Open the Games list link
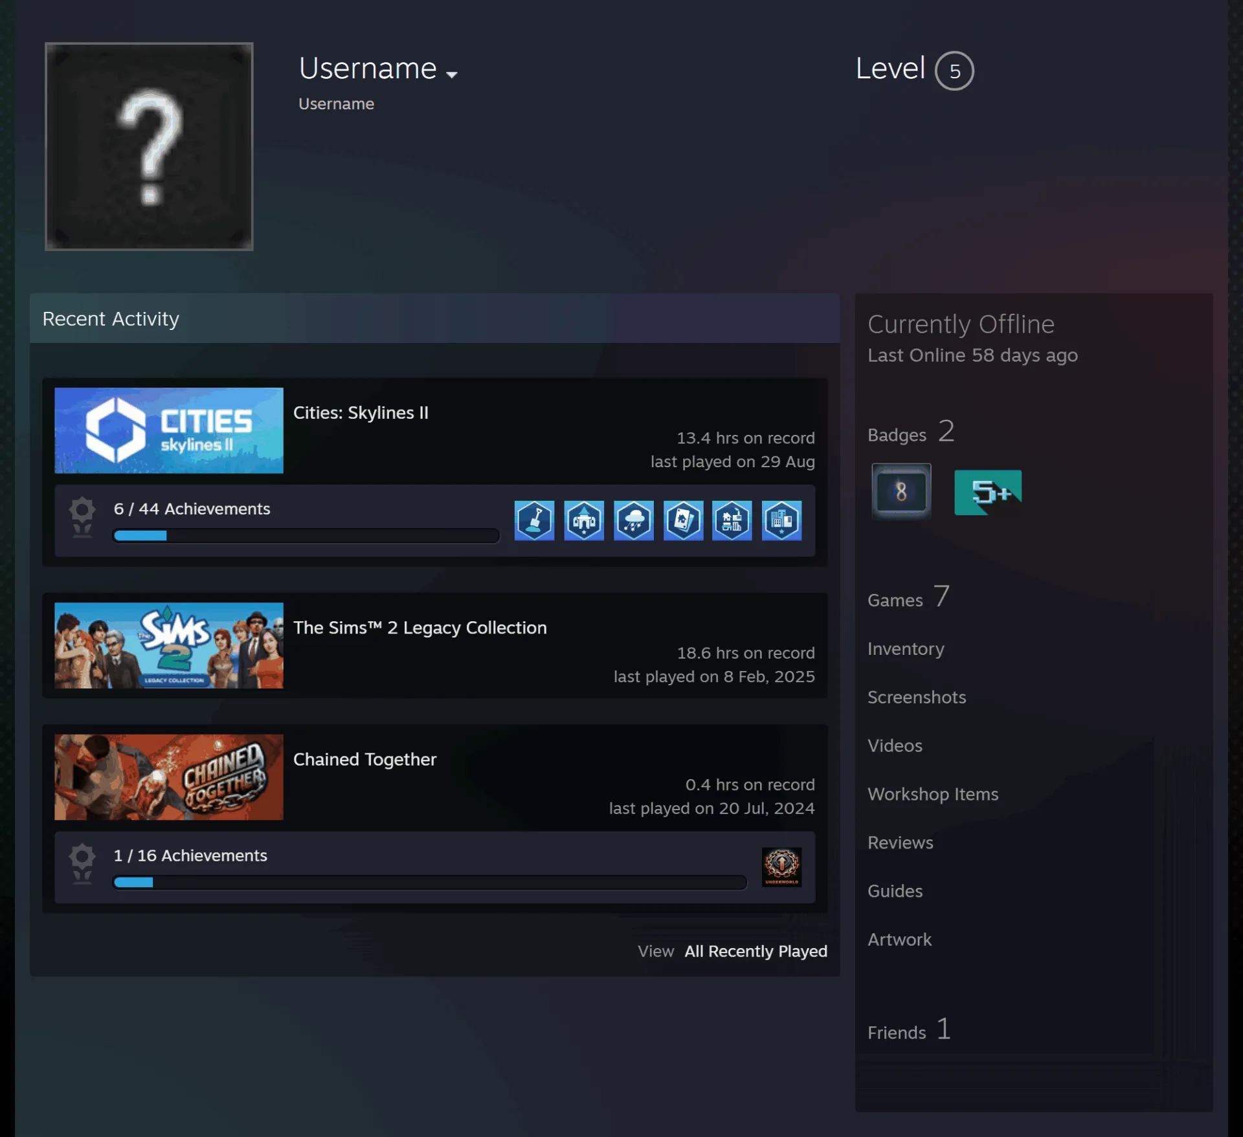The height and width of the screenshot is (1137, 1243). coord(908,597)
